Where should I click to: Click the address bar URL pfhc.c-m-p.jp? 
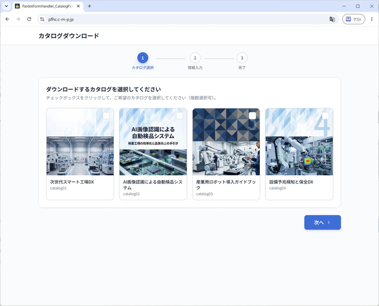pyautogui.click(x=61, y=19)
